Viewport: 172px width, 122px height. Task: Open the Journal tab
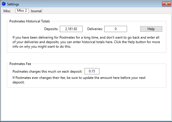click(x=36, y=11)
